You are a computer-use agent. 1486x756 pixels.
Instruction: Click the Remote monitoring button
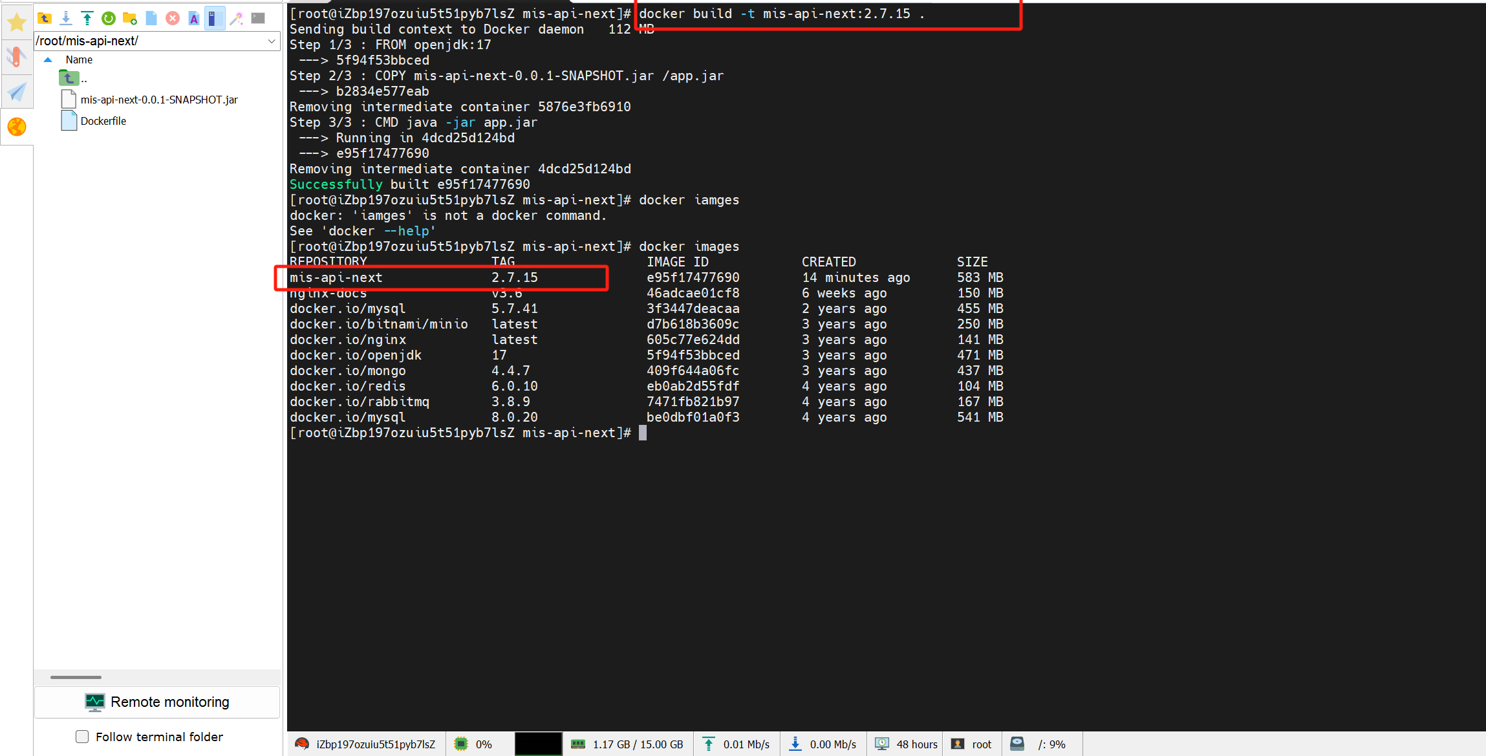(x=157, y=702)
